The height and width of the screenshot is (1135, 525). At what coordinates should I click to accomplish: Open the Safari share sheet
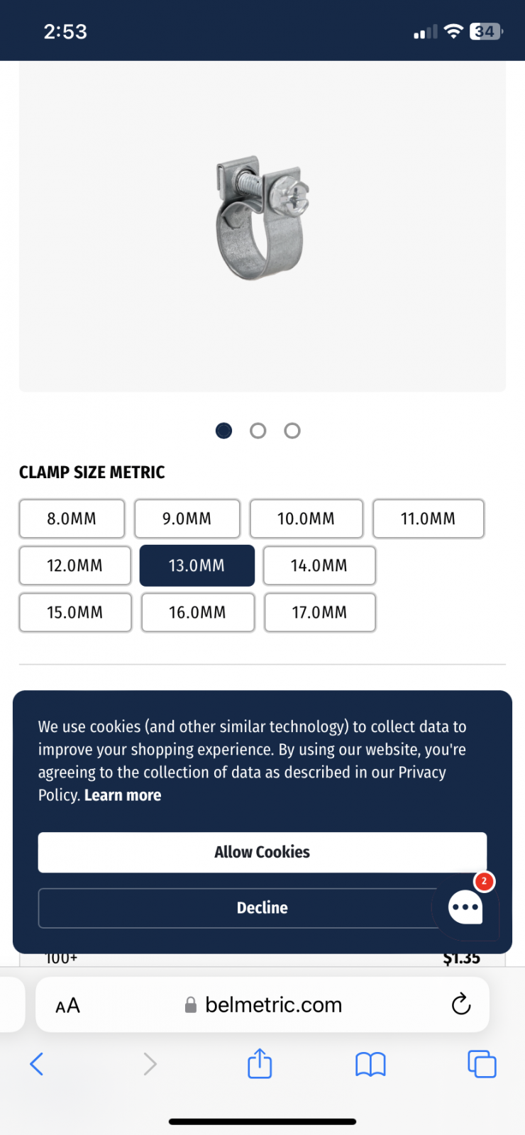(260, 1063)
